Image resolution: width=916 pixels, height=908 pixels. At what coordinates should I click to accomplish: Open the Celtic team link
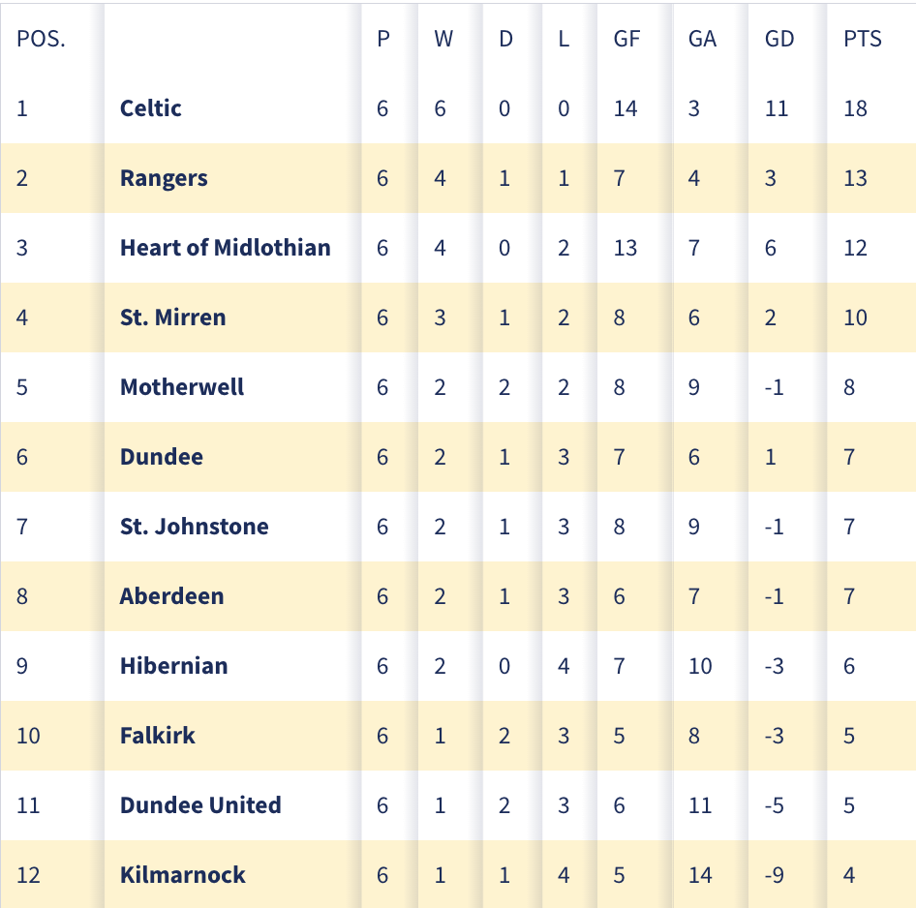click(x=151, y=108)
